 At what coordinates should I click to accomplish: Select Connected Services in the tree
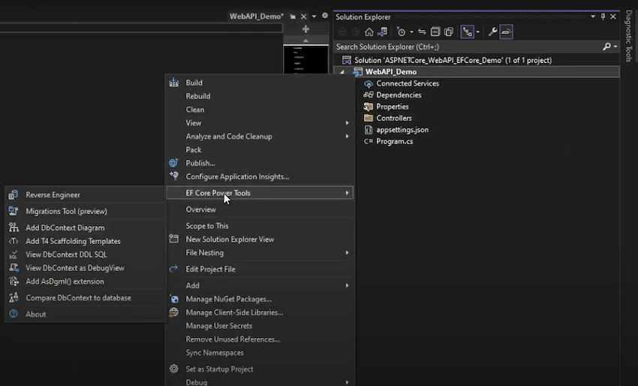(x=408, y=83)
